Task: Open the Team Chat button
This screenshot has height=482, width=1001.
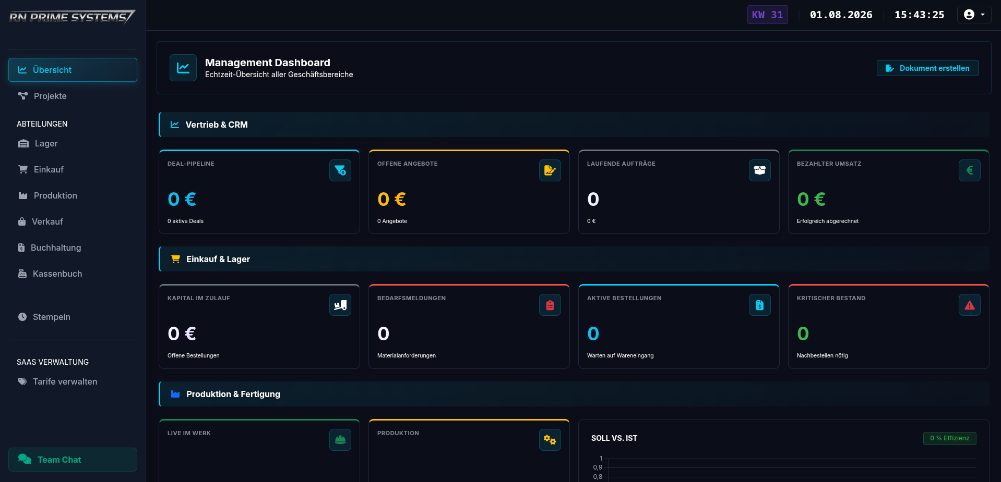Action: point(73,460)
